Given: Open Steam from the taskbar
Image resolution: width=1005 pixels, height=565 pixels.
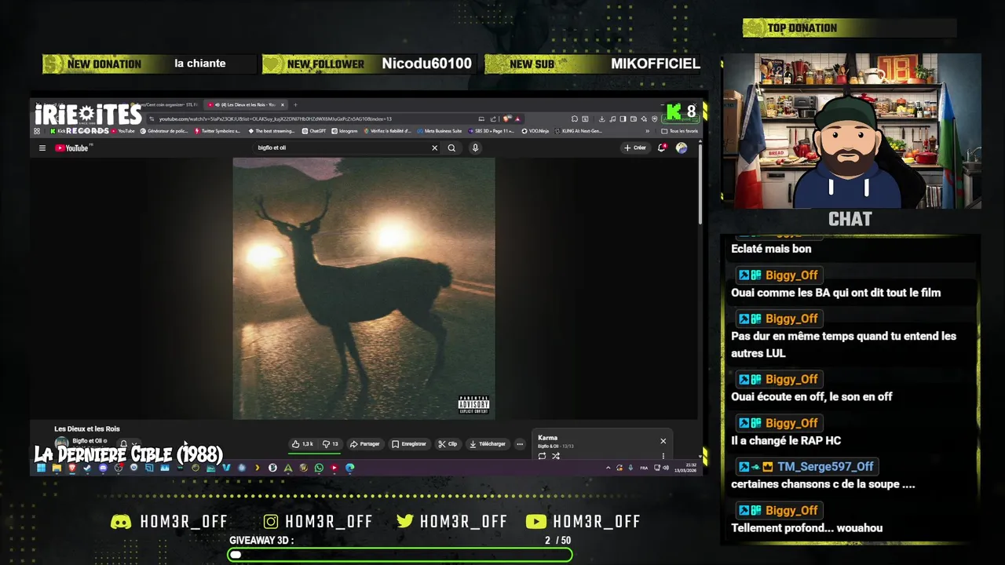Looking at the screenshot, I should (x=87, y=468).
